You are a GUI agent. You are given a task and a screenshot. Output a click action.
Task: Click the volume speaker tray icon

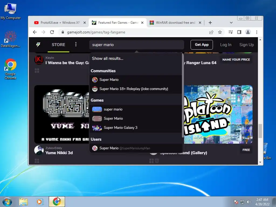249,202
